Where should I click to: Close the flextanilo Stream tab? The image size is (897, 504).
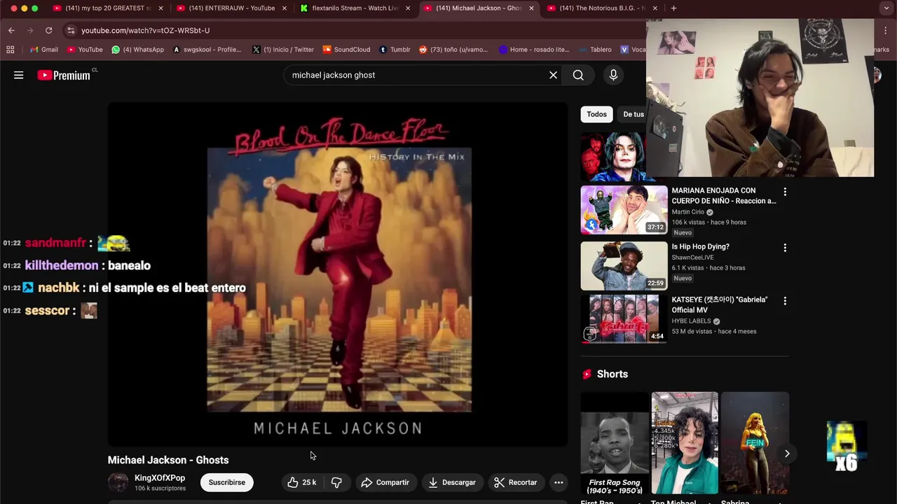click(x=408, y=8)
